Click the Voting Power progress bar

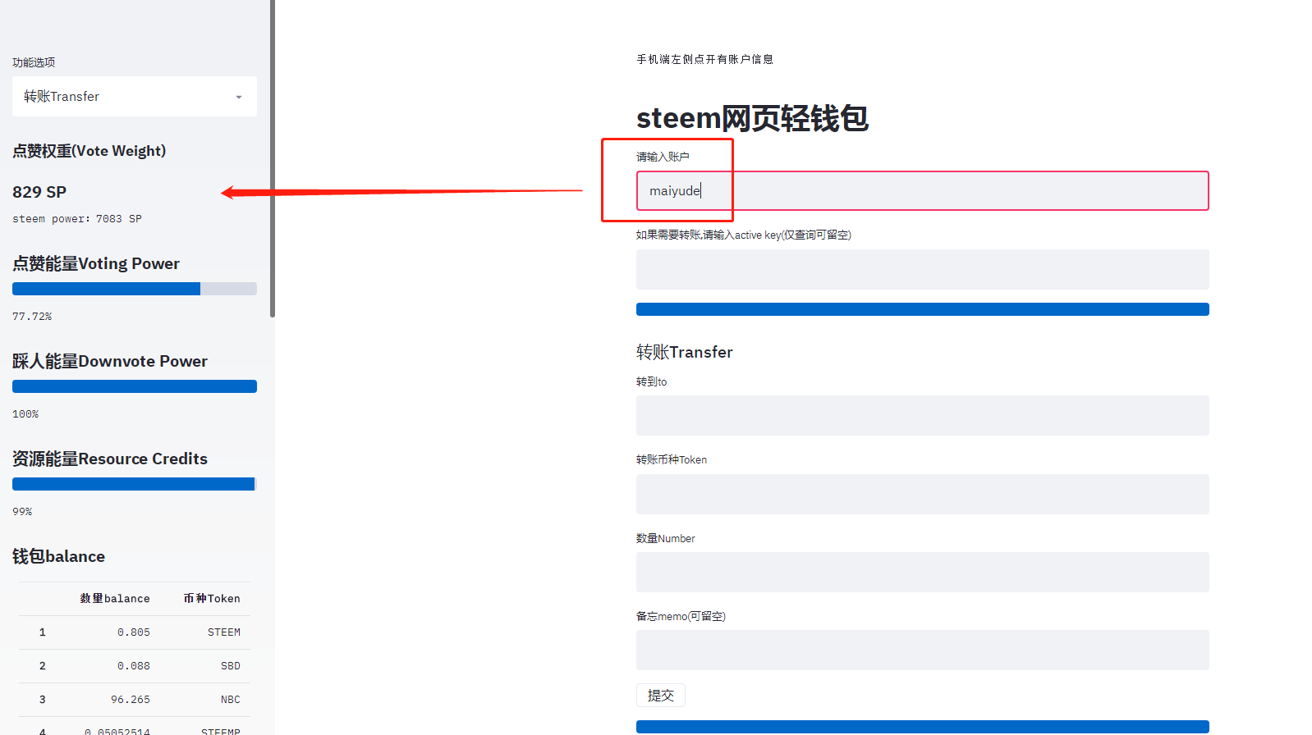135,289
